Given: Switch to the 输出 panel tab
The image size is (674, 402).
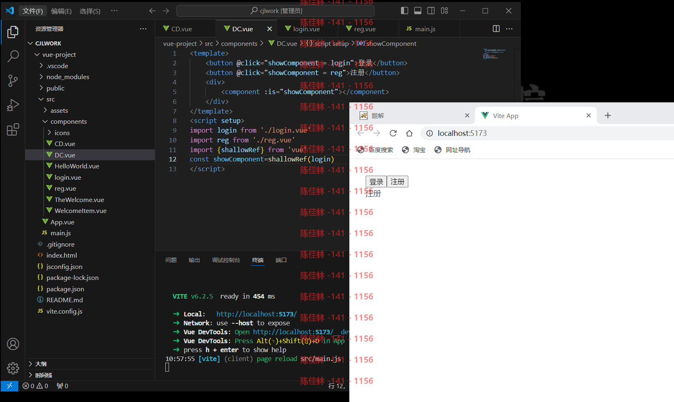Looking at the screenshot, I should click(x=194, y=260).
